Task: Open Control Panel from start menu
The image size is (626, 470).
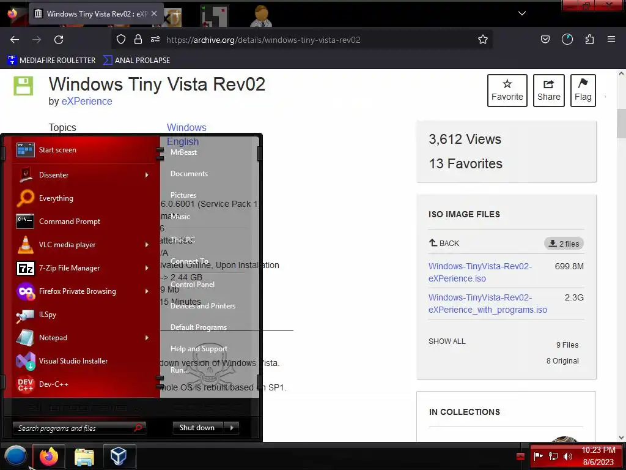Action: pyautogui.click(x=193, y=284)
